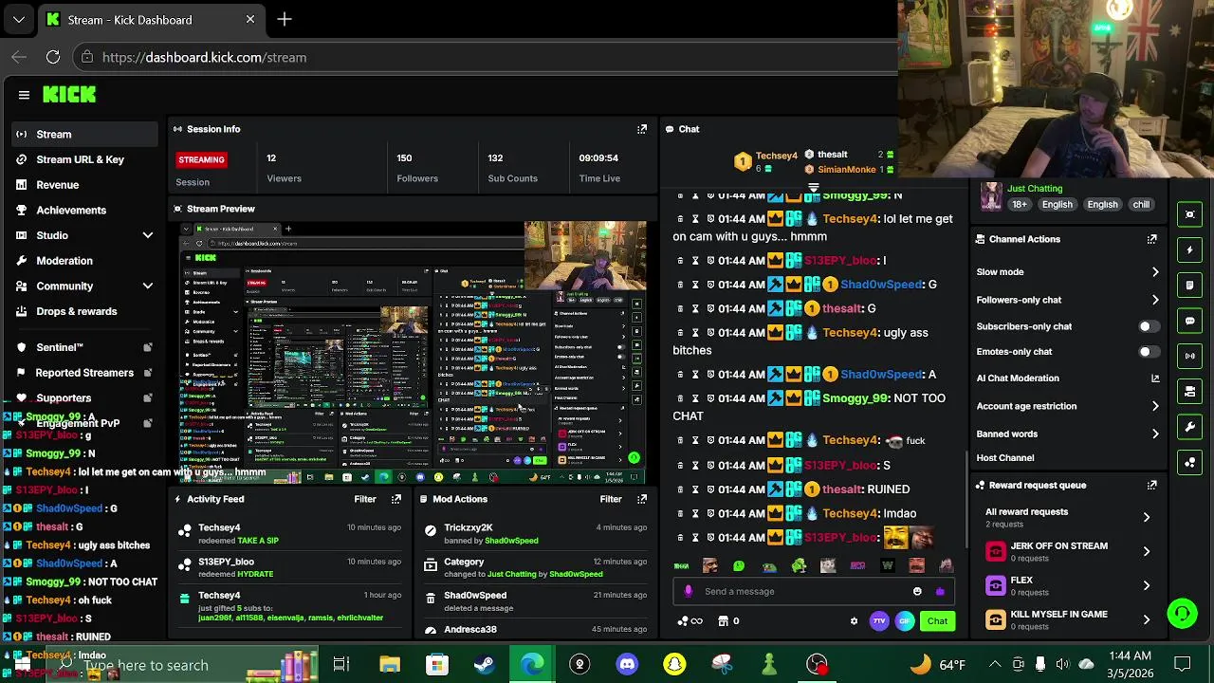Click the Stream Preview video thumbnail
This screenshot has height=683, width=1214.
(x=414, y=352)
